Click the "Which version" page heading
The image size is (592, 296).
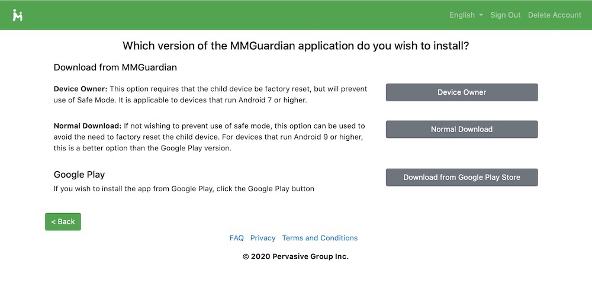tap(296, 46)
